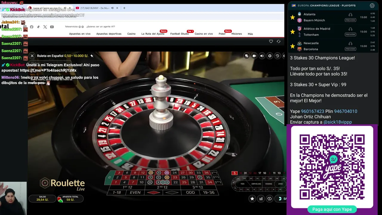
Task: Open La Ruta del Ajuste section
Action: (x=153, y=34)
